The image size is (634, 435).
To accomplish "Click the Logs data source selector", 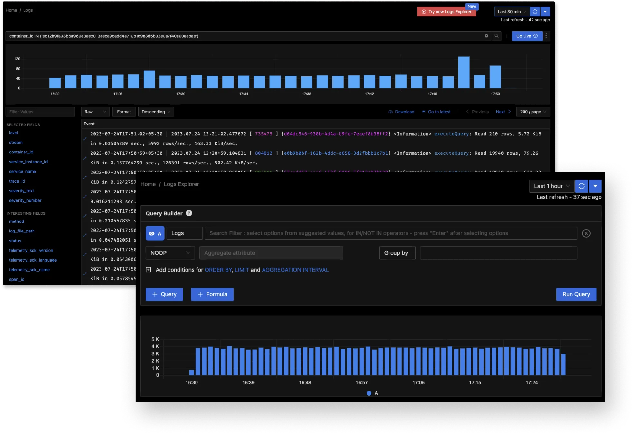I will click(184, 233).
